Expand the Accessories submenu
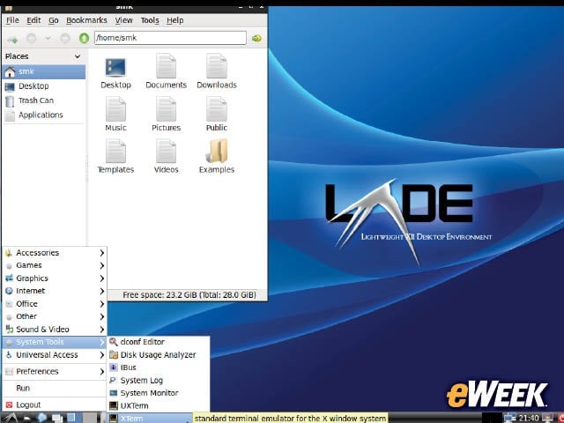 coord(55,253)
